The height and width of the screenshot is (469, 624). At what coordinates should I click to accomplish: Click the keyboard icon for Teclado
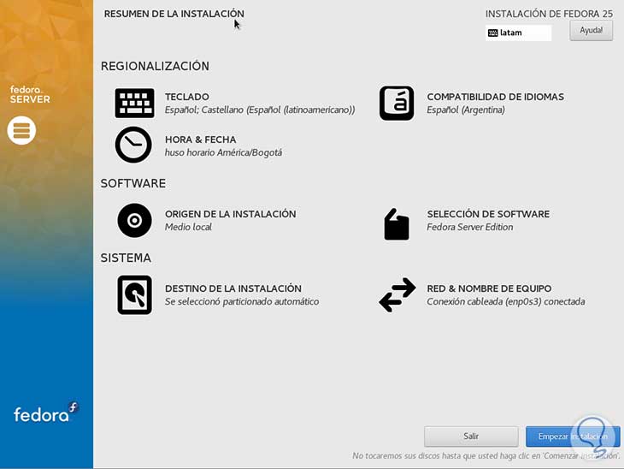click(134, 104)
